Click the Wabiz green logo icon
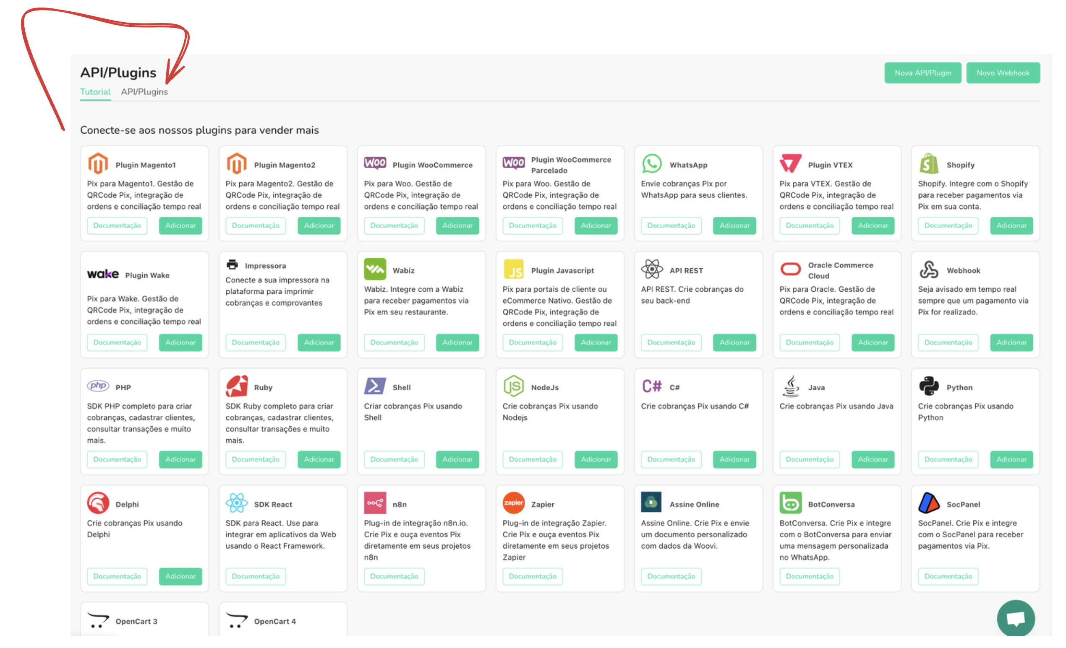Viewport: 1066px width, 648px height. [x=375, y=270]
